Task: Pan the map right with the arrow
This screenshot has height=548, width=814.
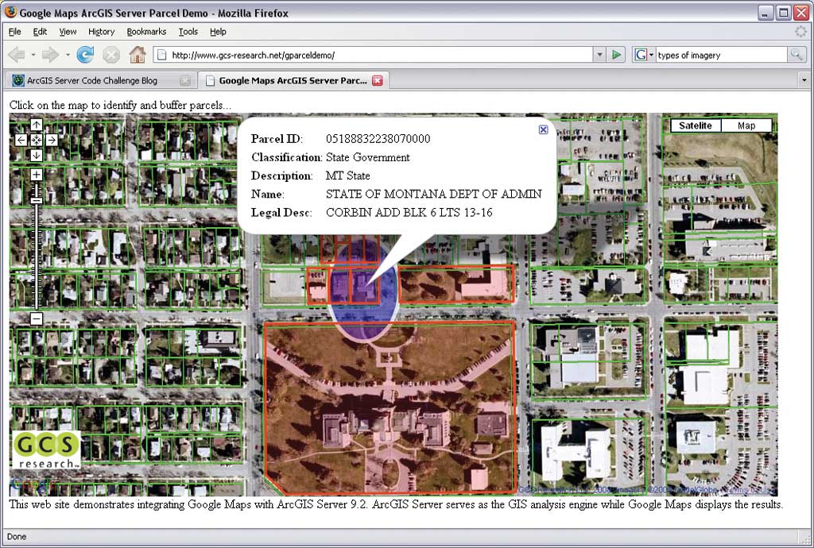Action: tap(52, 140)
